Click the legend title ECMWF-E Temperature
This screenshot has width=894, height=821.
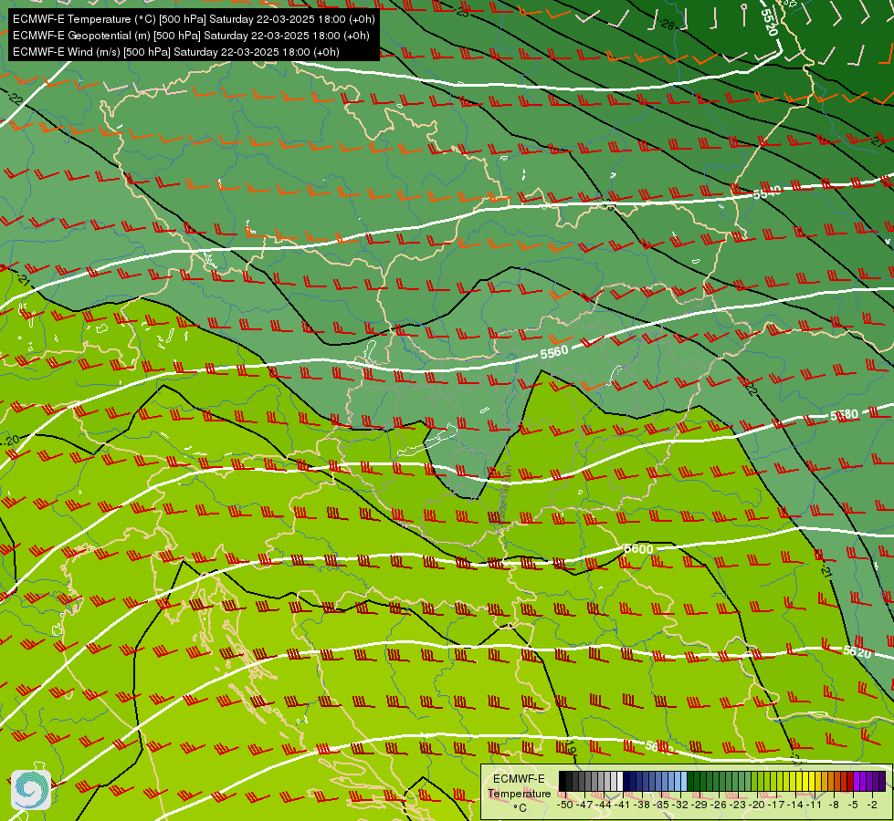tap(519, 786)
